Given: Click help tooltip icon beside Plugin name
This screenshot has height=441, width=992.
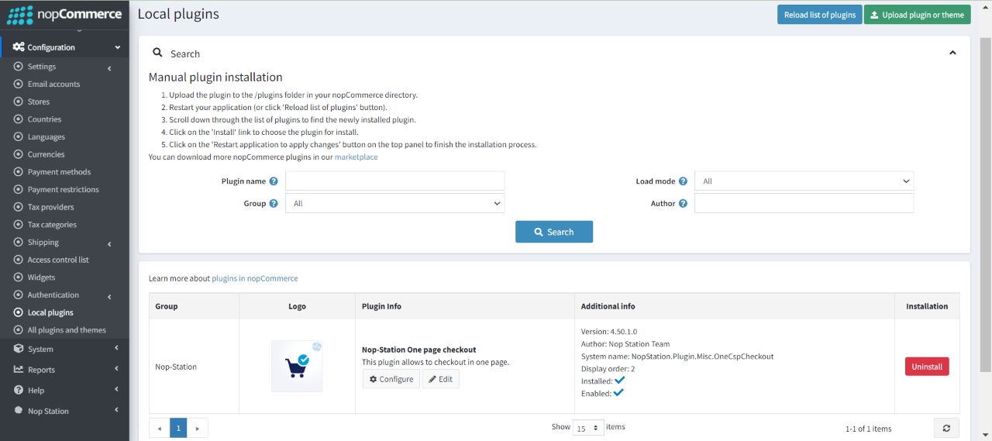Looking at the screenshot, I should coord(274,181).
